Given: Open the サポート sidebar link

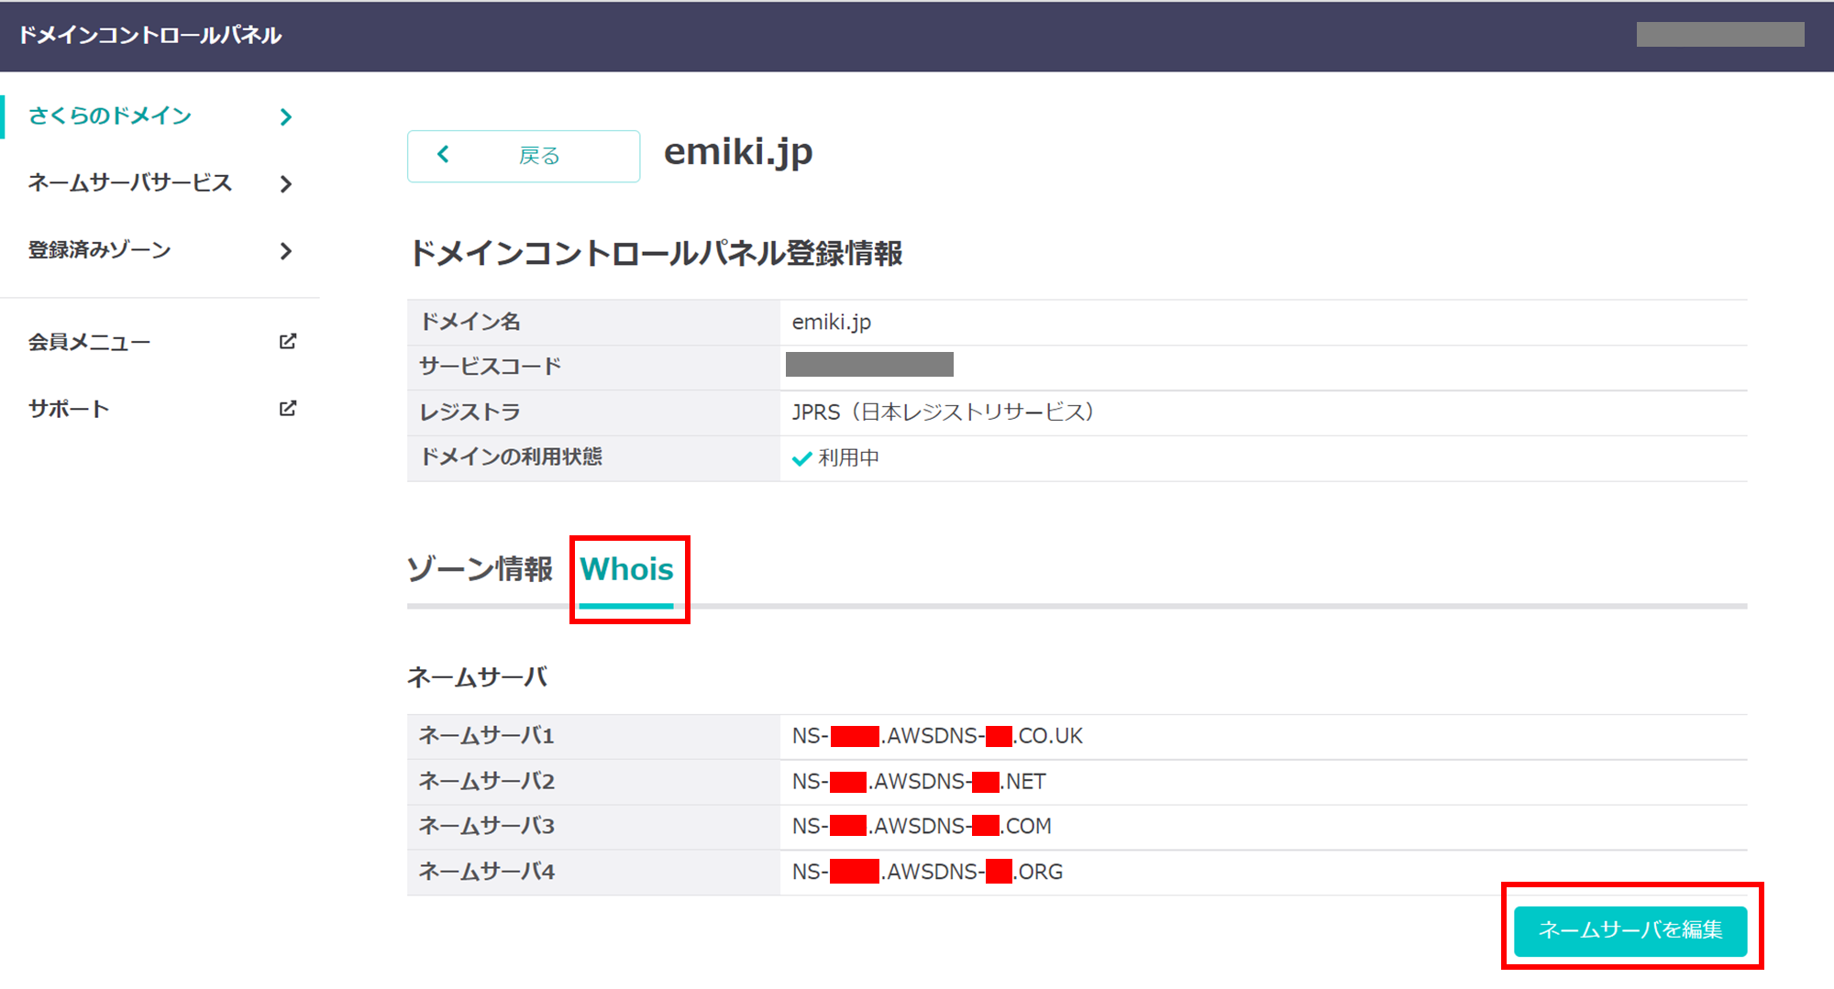Looking at the screenshot, I should point(69,409).
